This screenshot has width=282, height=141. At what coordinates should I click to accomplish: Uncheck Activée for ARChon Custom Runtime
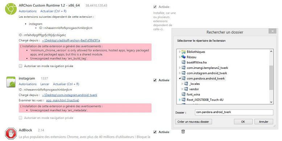(x=155, y=7)
